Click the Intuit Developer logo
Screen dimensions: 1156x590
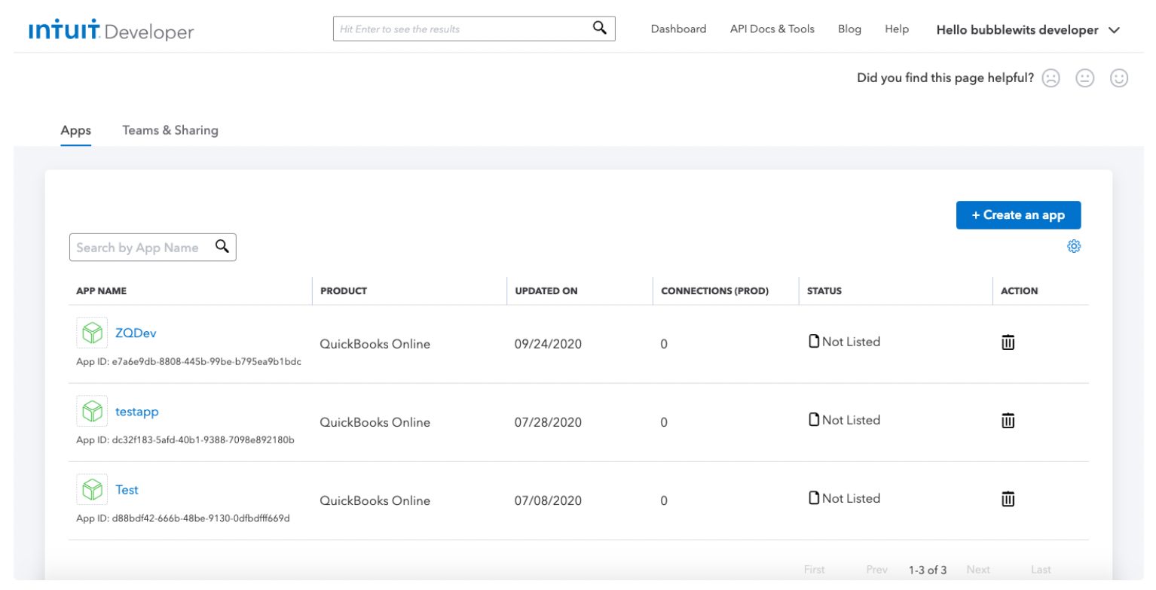pos(112,31)
